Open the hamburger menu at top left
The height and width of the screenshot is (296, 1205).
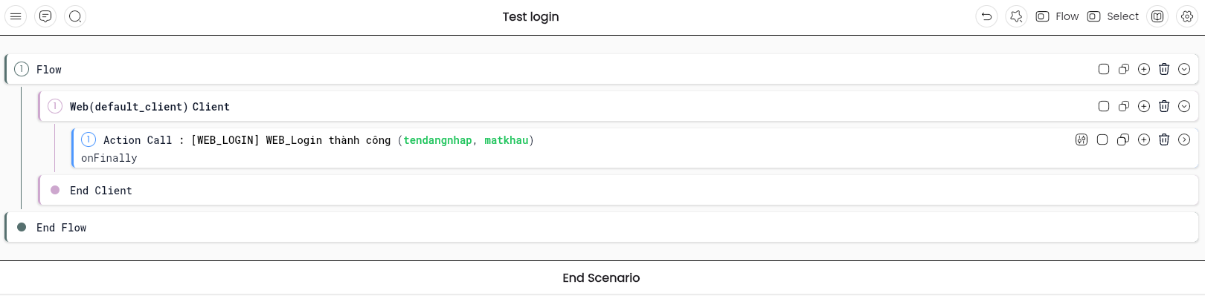click(16, 16)
